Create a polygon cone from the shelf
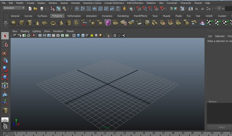Viewport: 232px width, 136px height. tap(37, 23)
